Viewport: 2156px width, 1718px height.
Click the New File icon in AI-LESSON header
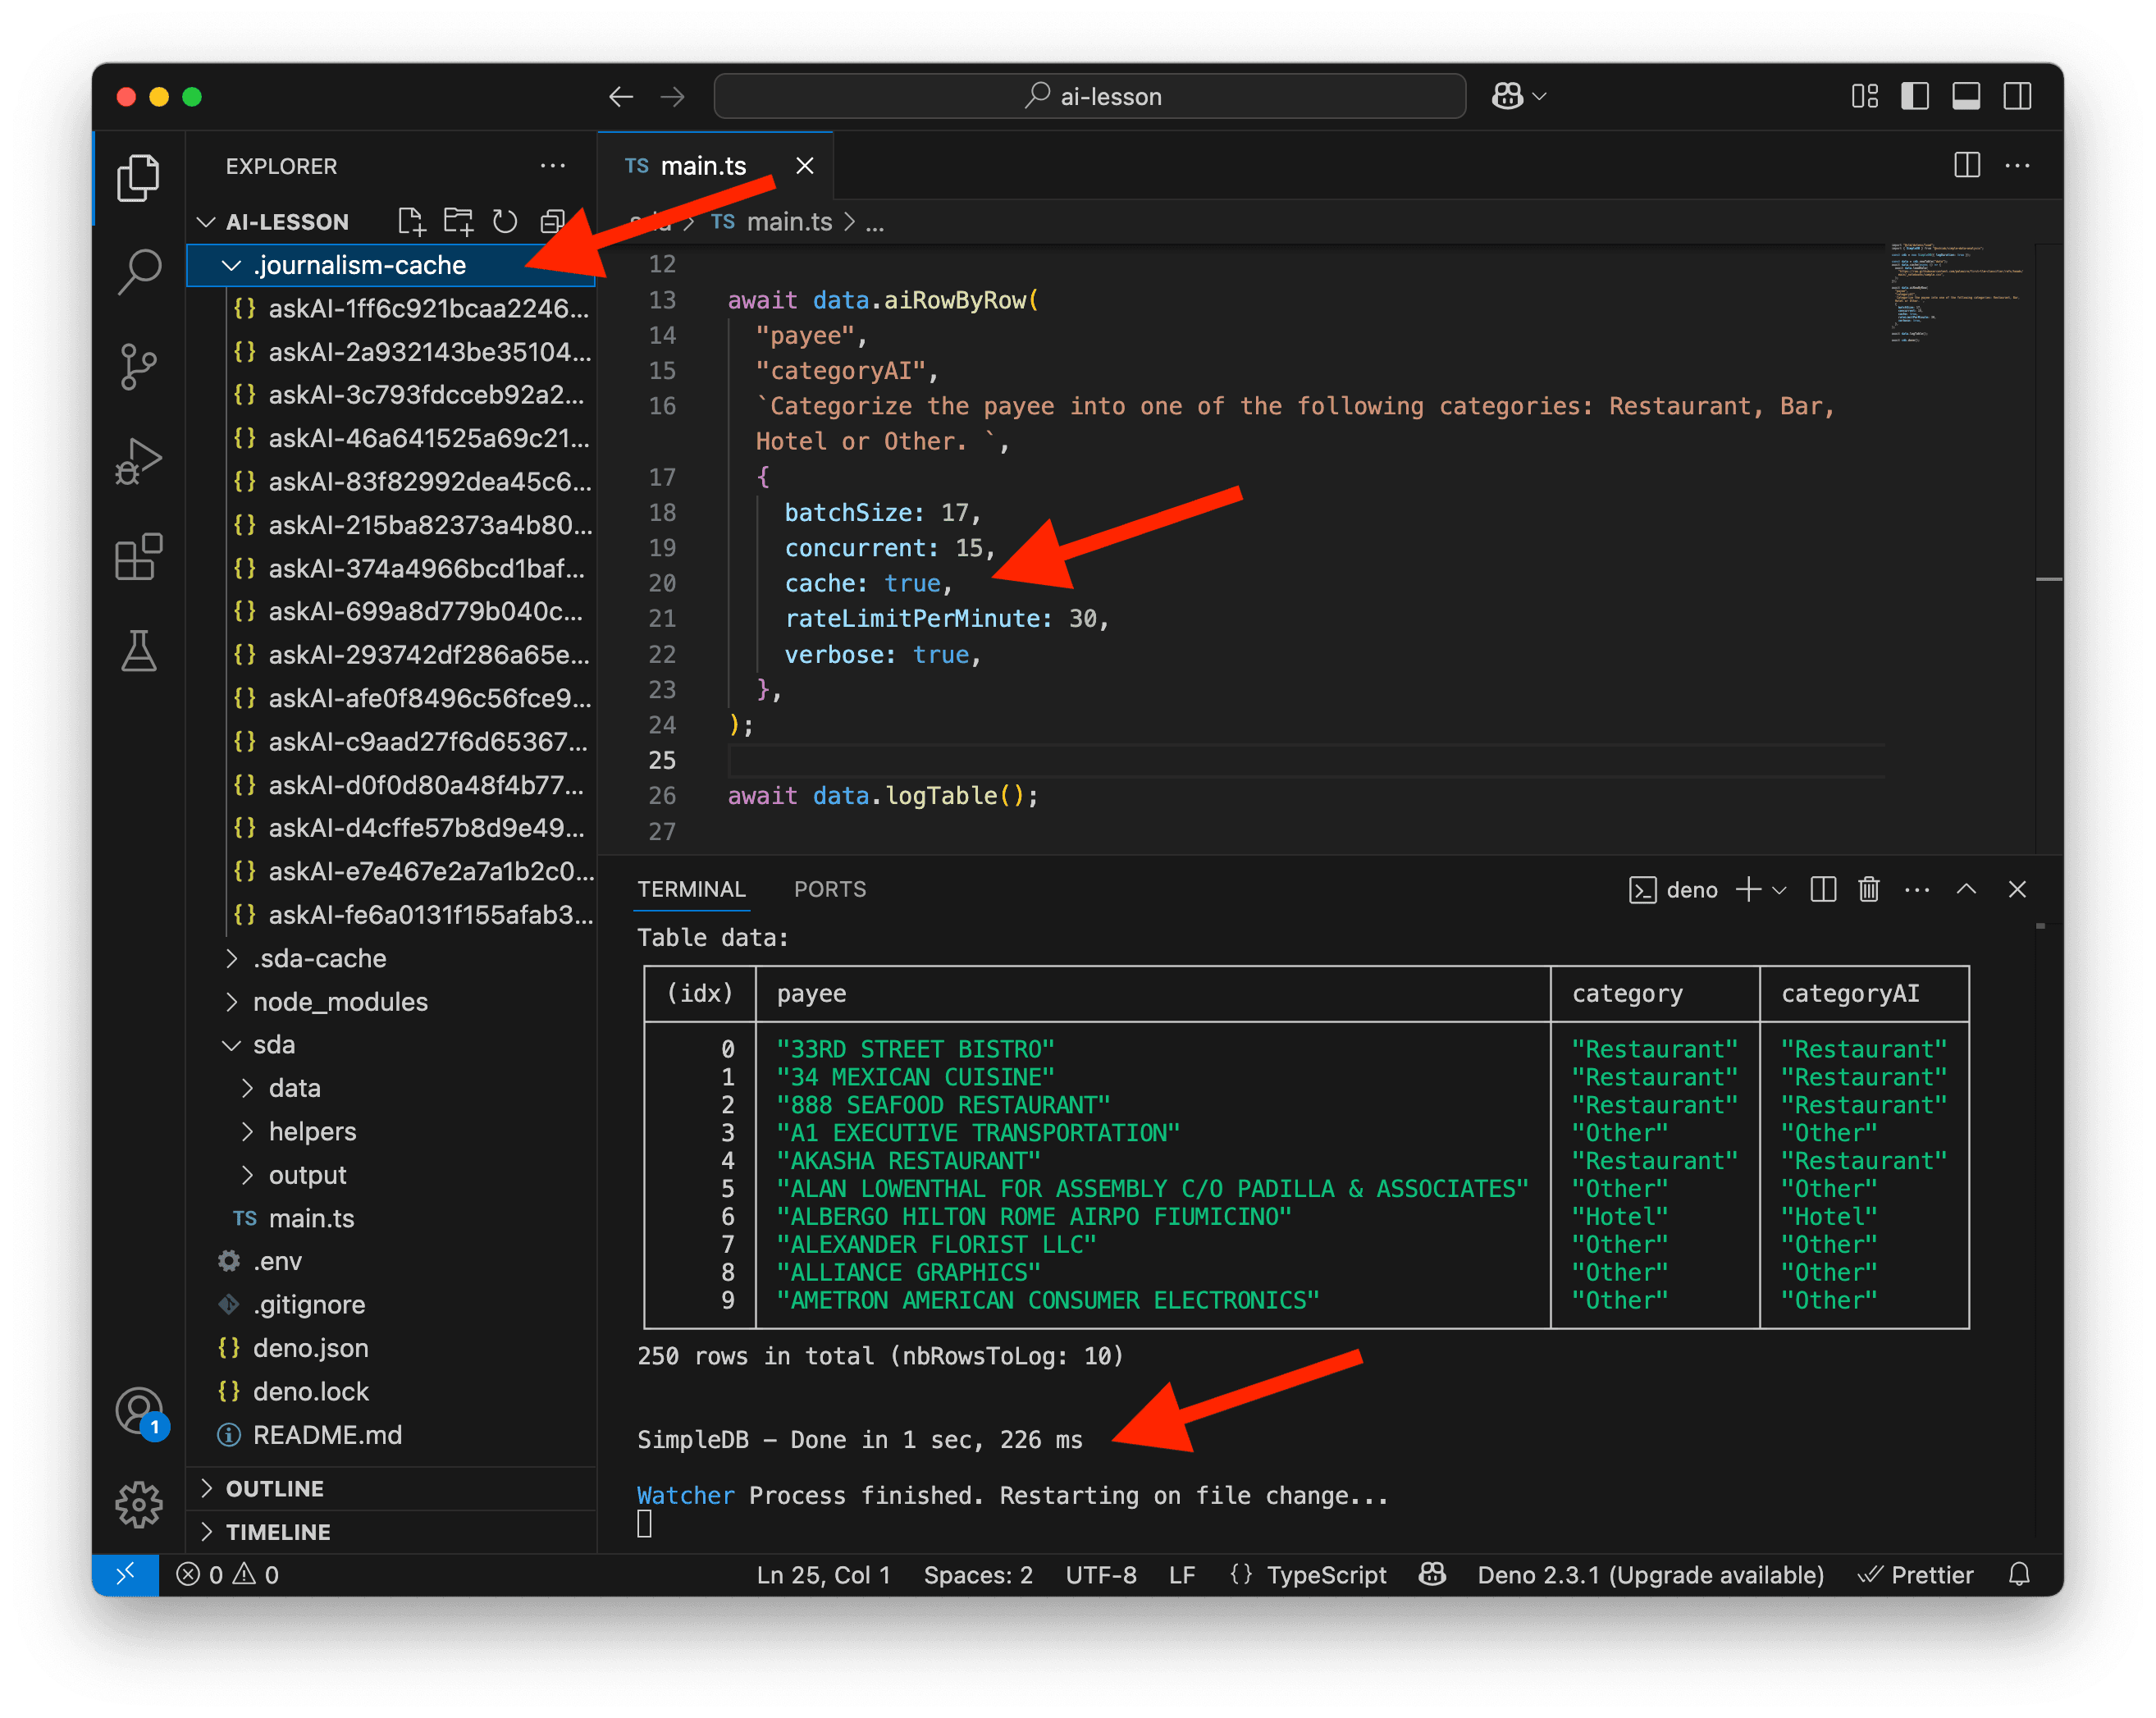(411, 221)
